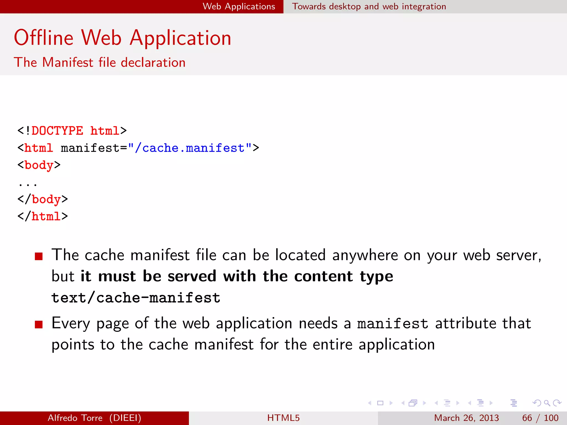The image size is (567, 425).
Task: Click the presentation outline lines icon
Action: click(514, 403)
